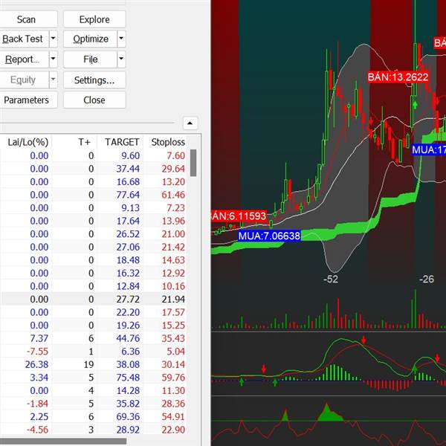
Task: Open Settings dialog button
Action: 94,80
